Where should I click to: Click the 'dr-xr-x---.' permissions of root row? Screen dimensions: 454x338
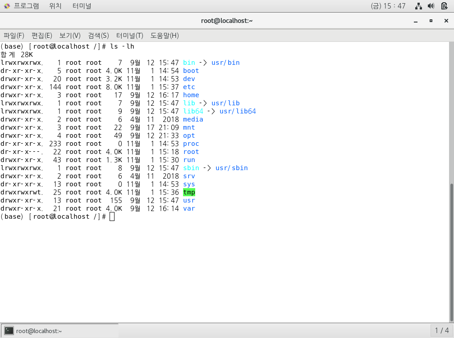pos(22,152)
